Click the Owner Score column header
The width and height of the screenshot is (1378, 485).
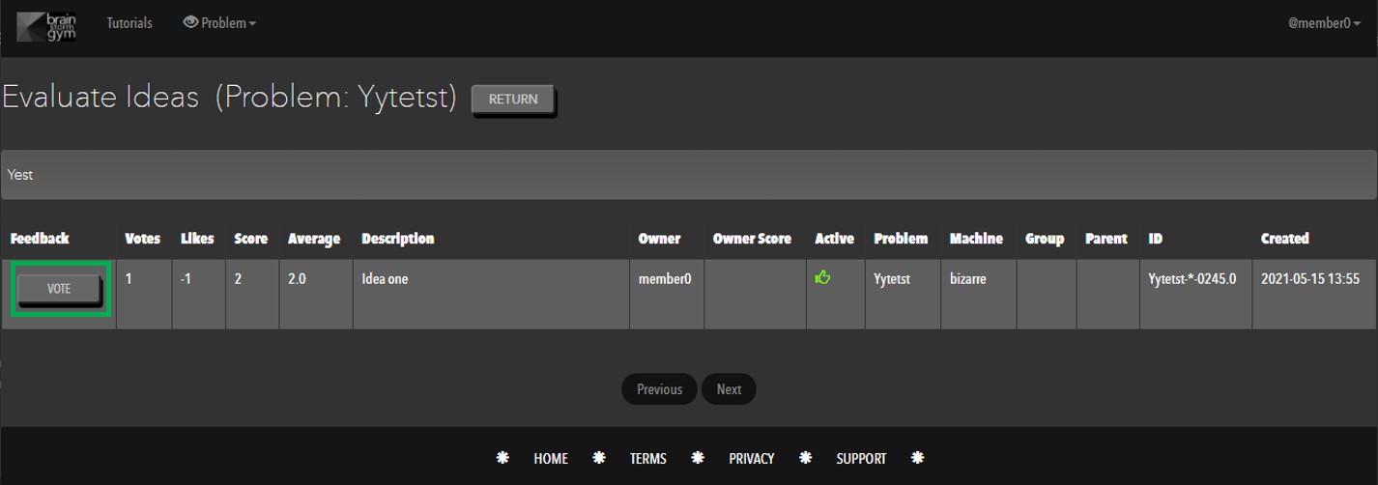coord(752,239)
